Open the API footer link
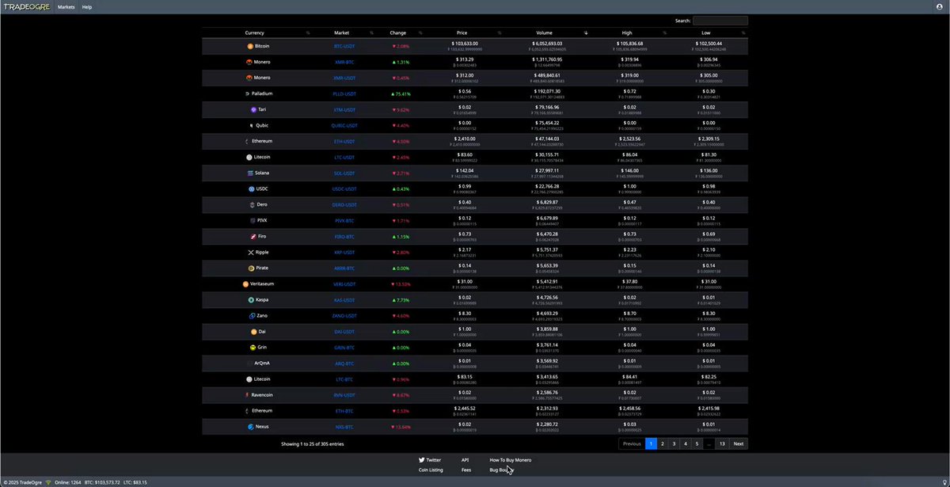Screen dimensions: 950x487 click(465, 459)
